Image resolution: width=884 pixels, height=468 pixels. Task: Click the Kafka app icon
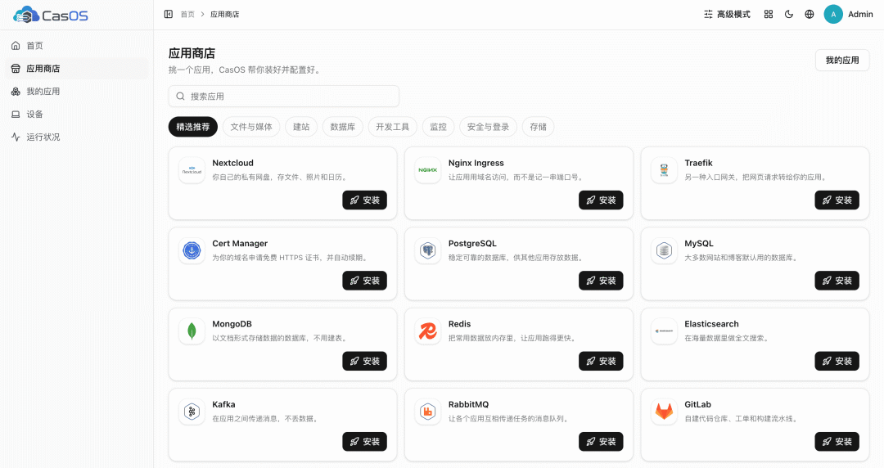pyautogui.click(x=192, y=412)
